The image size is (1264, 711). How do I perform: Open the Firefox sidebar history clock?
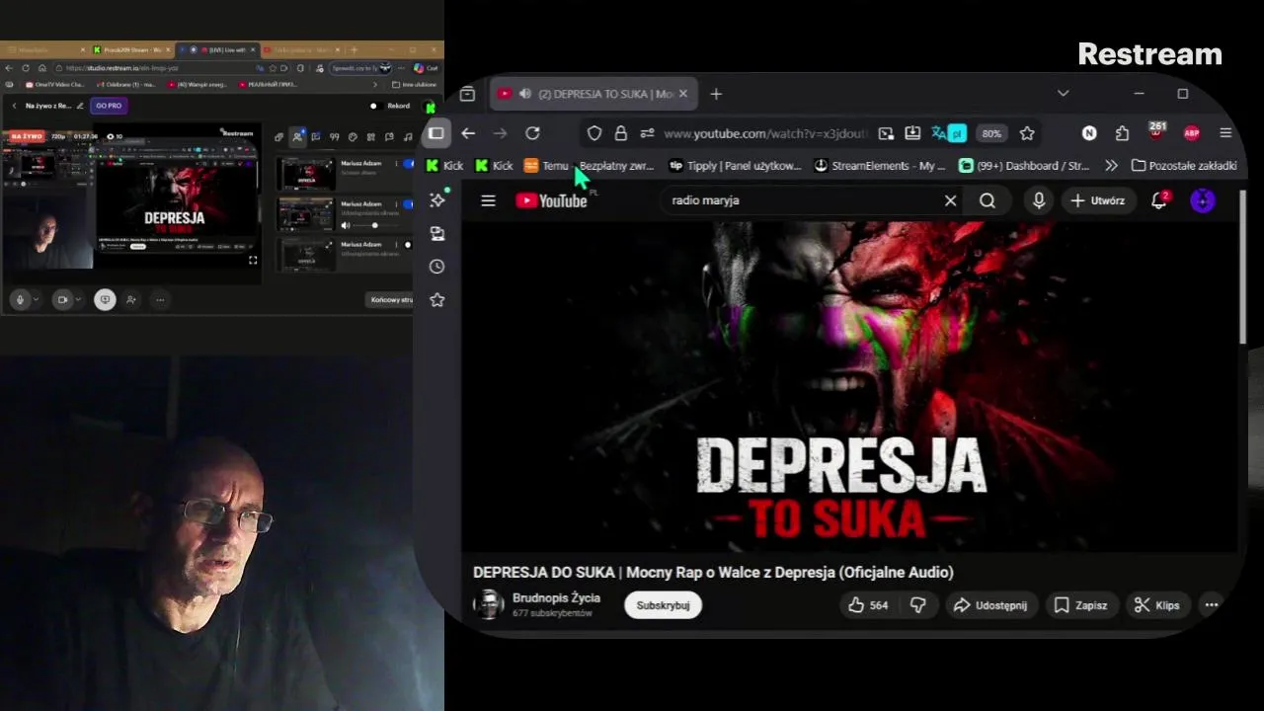click(x=436, y=267)
